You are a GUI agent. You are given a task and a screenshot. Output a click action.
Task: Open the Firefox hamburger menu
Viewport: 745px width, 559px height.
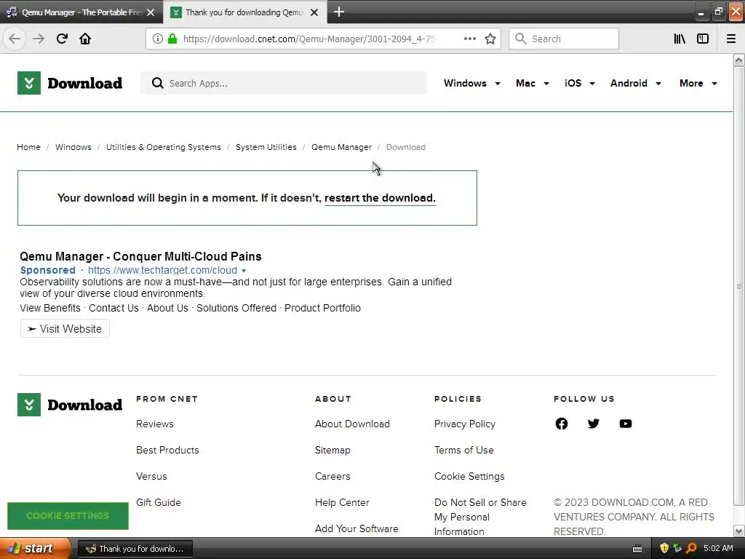click(731, 39)
